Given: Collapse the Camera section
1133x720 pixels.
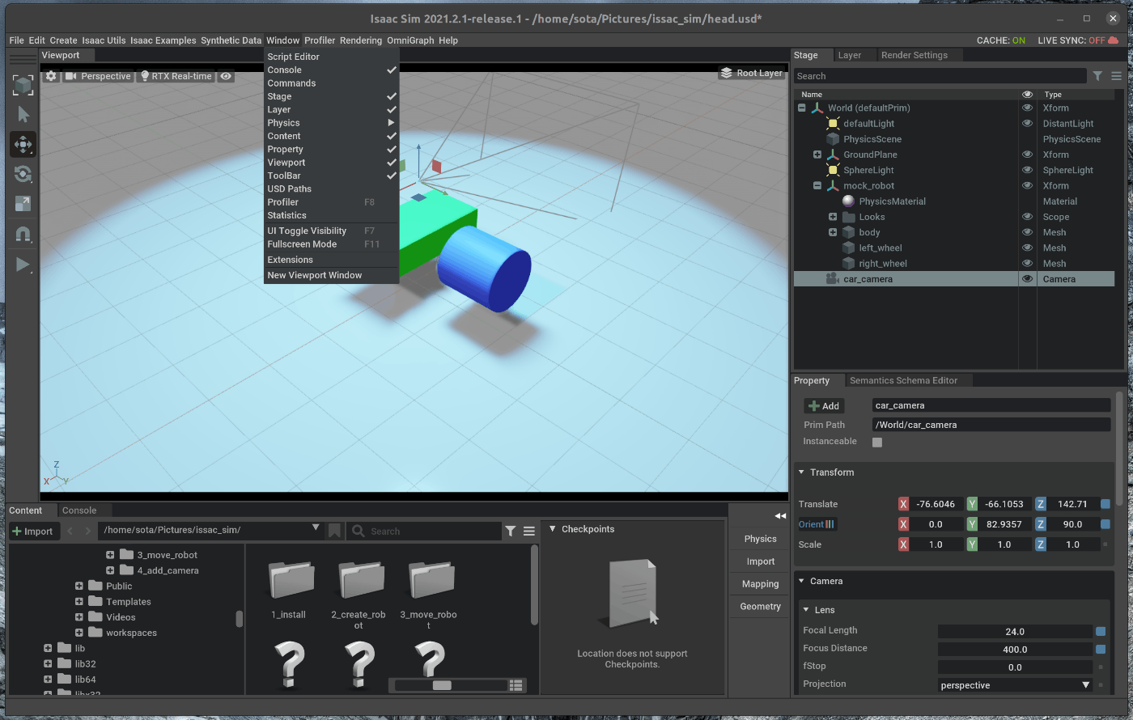Looking at the screenshot, I should click(801, 581).
